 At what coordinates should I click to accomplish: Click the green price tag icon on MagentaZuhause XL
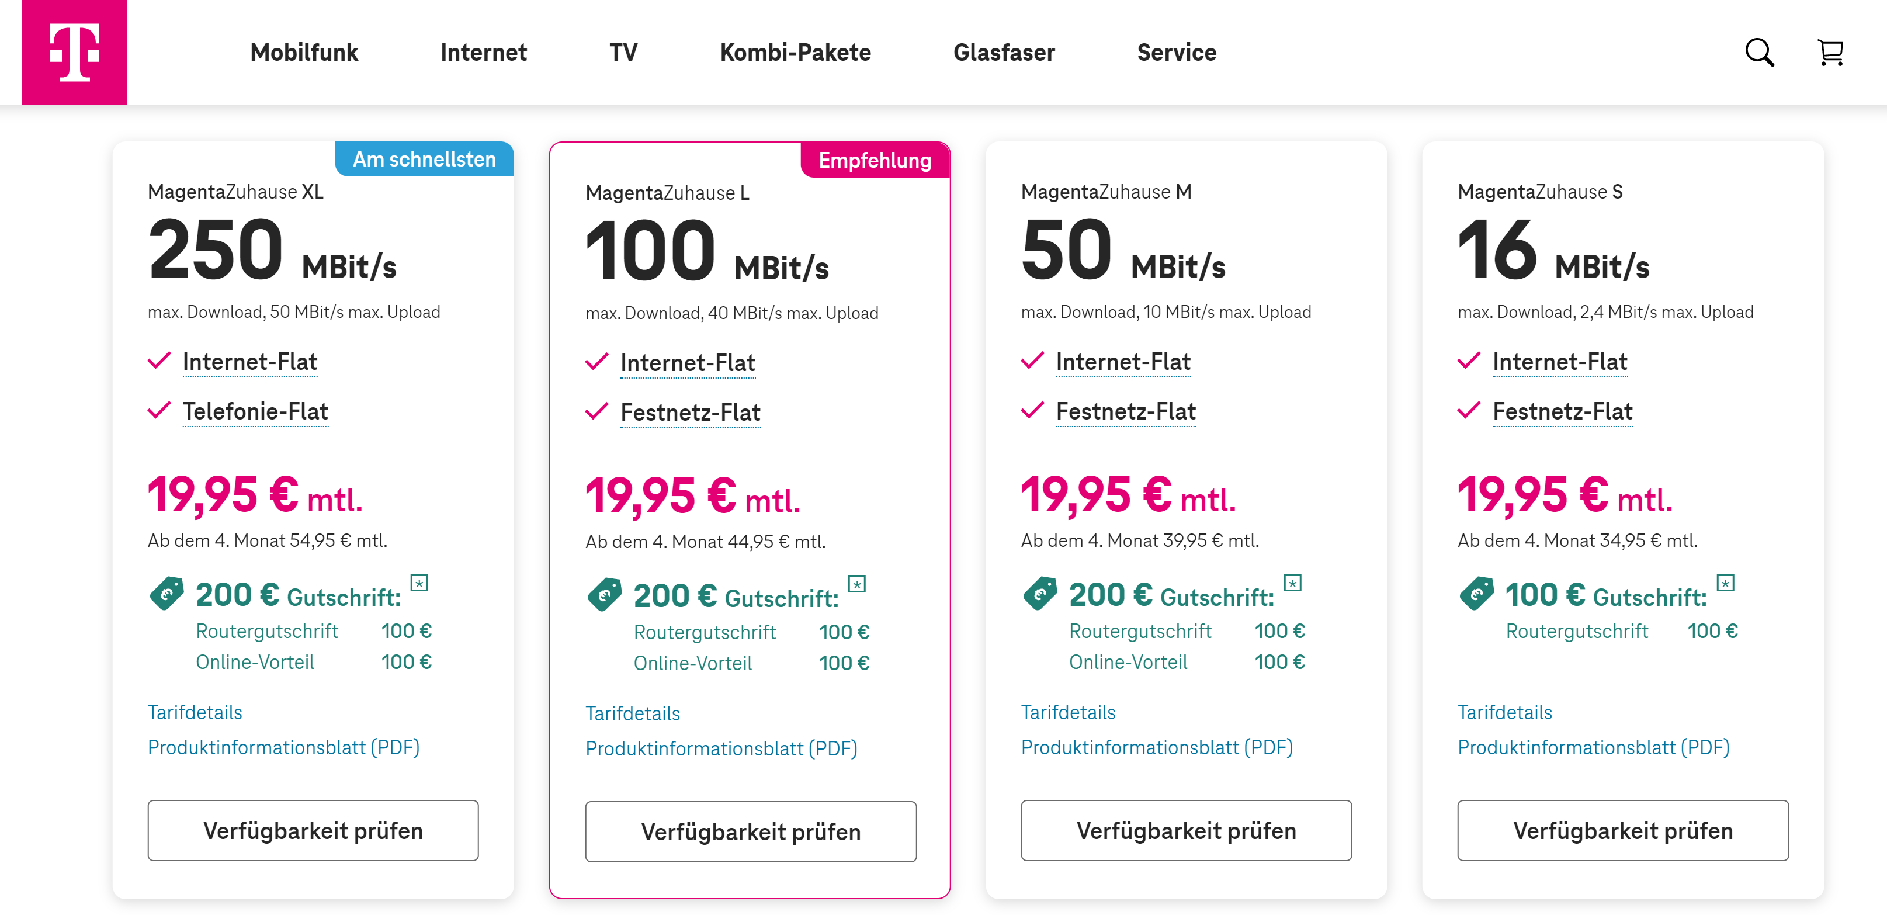[x=167, y=594]
